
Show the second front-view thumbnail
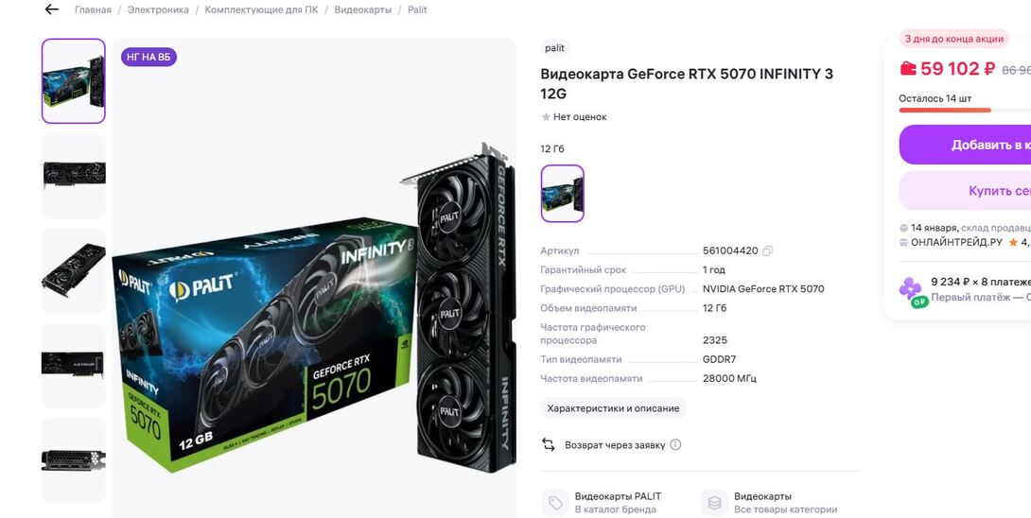[x=74, y=176]
